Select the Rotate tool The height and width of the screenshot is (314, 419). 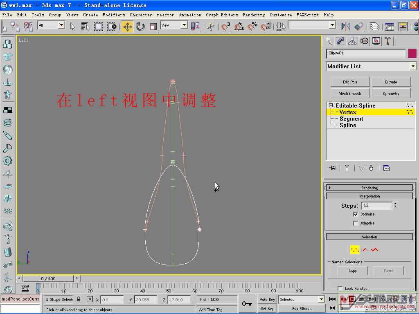pos(140,27)
